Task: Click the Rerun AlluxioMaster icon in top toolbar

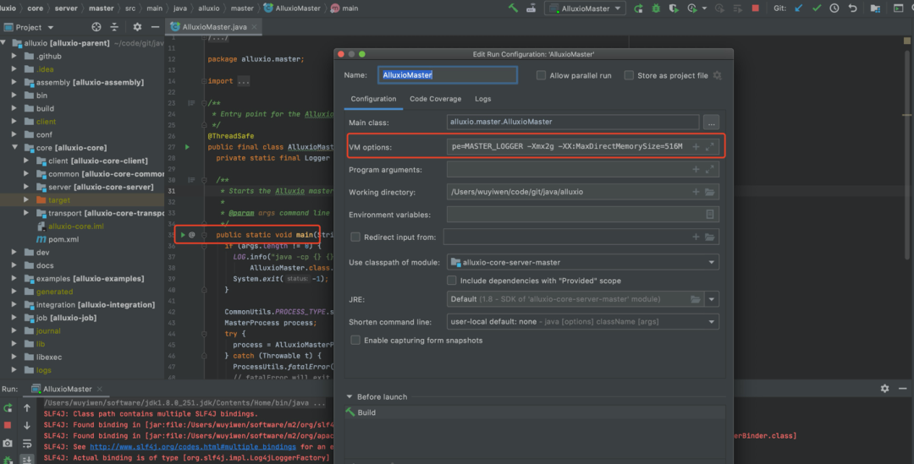Action: (x=639, y=8)
